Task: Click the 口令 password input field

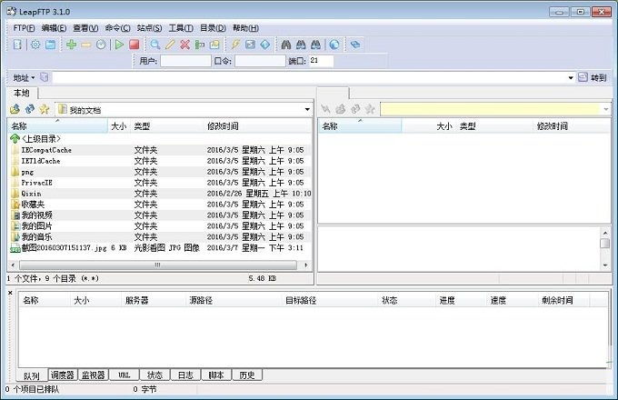Action: 260,61
